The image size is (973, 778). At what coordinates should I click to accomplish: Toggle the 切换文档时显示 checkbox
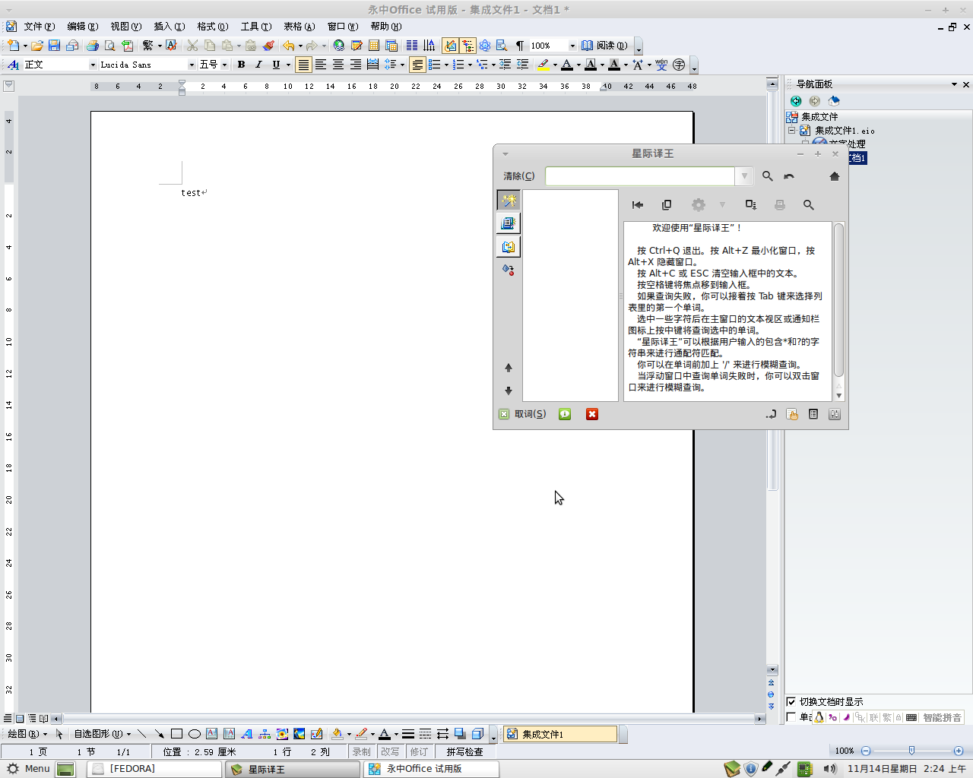pyautogui.click(x=791, y=702)
